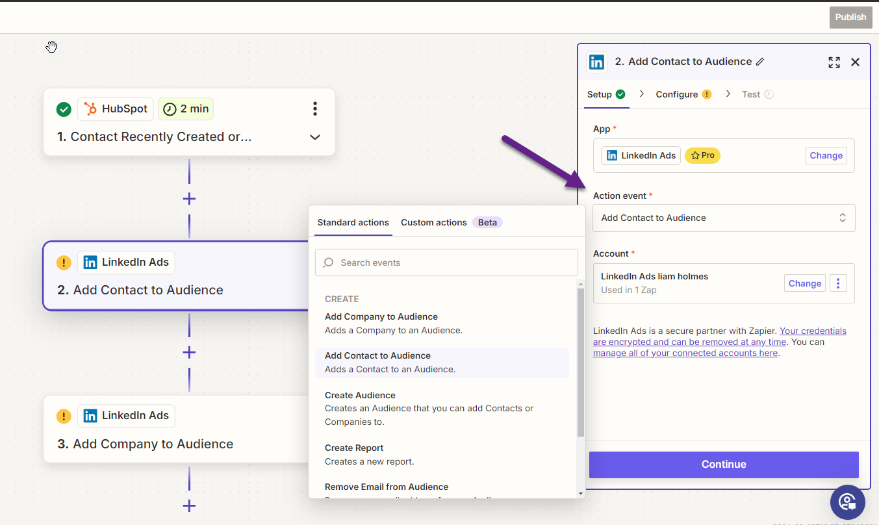Click the hand pan tool icon
This screenshot has height=525, width=879.
(x=51, y=47)
